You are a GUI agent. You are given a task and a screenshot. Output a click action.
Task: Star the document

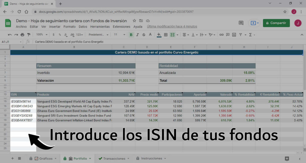(134, 21)
